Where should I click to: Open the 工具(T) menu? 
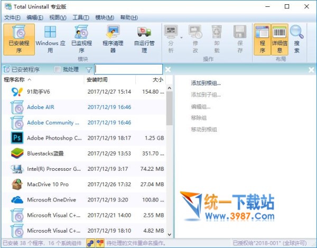pos(81,17)
